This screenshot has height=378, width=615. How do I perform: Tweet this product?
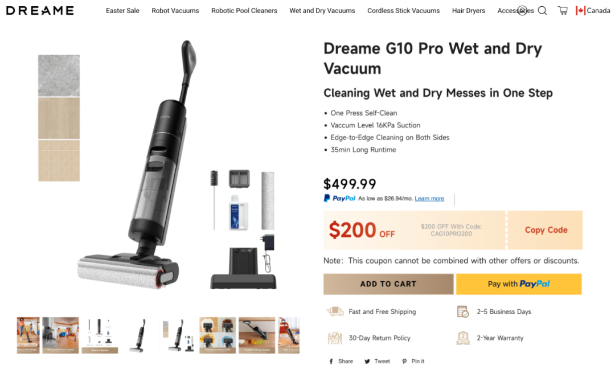[377, 361]
